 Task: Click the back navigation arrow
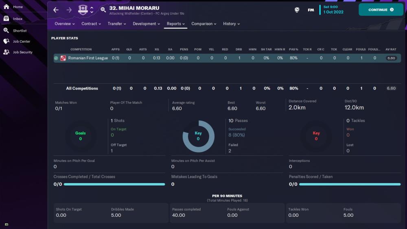point(56,10)
